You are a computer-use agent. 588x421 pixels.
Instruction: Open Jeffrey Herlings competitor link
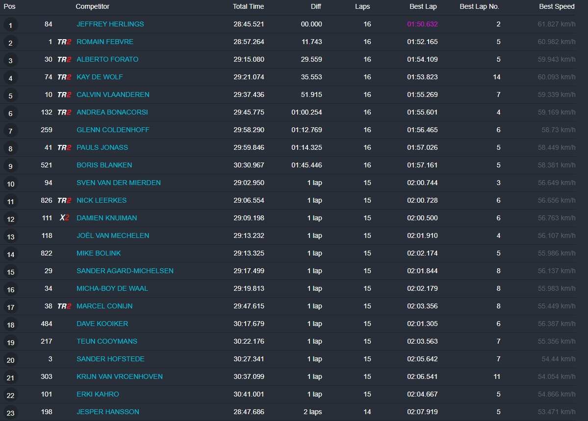click(x=110, y=24)
